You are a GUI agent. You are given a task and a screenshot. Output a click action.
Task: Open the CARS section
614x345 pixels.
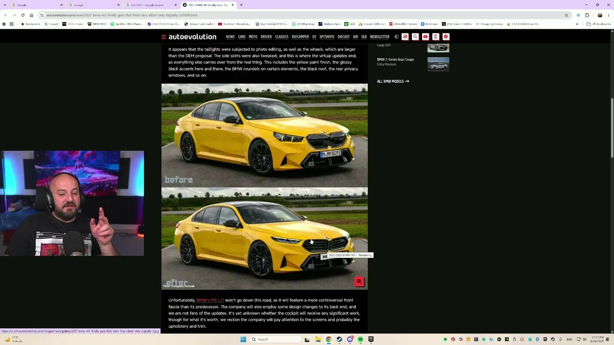[242, 37]
